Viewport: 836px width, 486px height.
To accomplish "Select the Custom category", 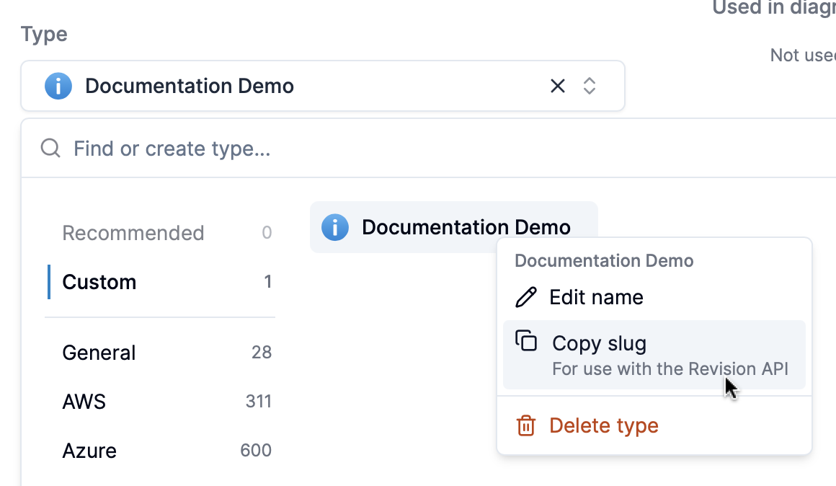I will pos(99,282).
